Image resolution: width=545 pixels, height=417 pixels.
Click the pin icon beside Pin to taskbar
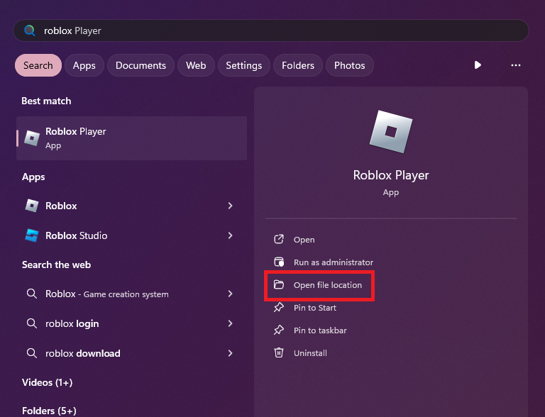pos(279,330)
